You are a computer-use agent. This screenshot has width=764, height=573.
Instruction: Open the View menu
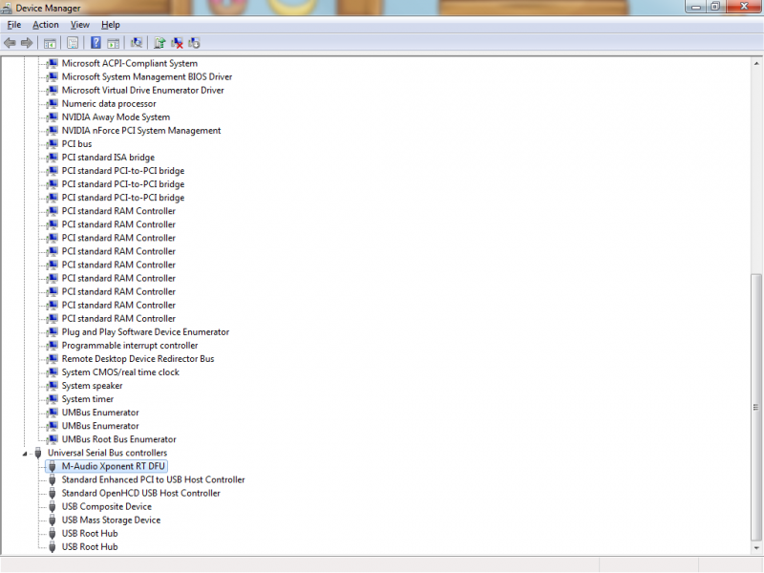[x=79, y=25]
